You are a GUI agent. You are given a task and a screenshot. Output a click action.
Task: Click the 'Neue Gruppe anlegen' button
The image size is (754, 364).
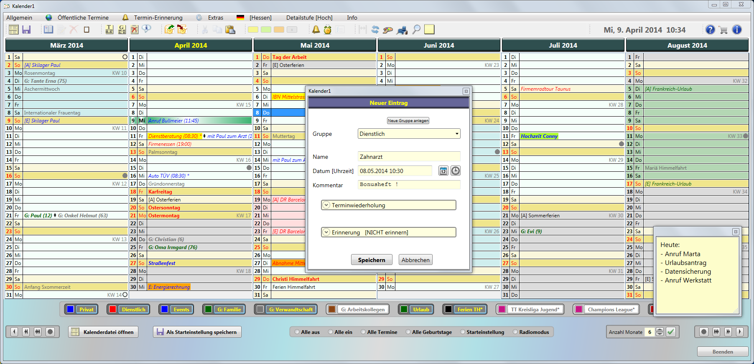408,121
